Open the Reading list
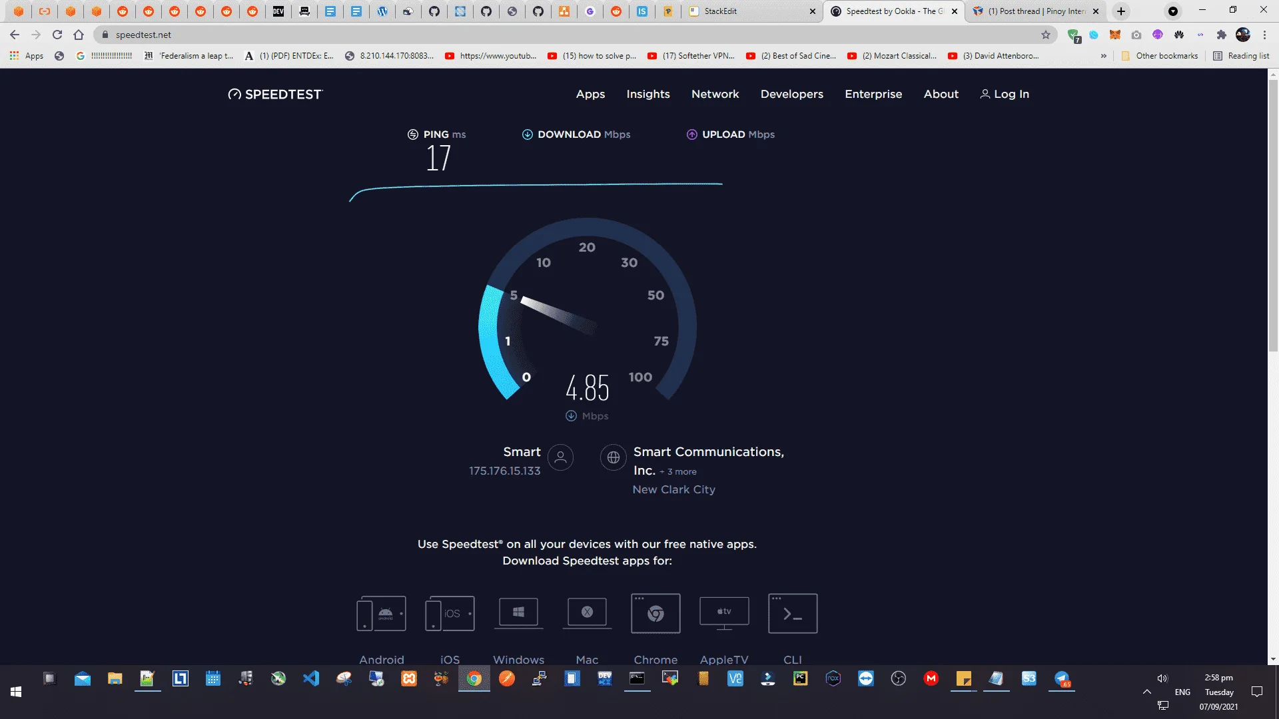The height and width of the screenshot is (719, 1279). click(1241, 56)
